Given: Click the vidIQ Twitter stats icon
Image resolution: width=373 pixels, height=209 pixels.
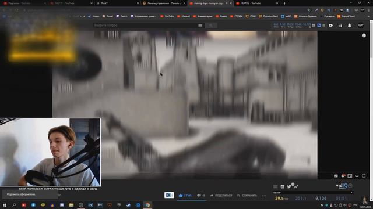Looking at the screenshot, I should coord(289,187).
